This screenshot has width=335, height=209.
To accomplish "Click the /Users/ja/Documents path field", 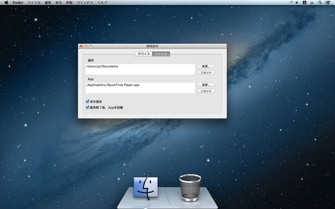I will tap(140, 69).
